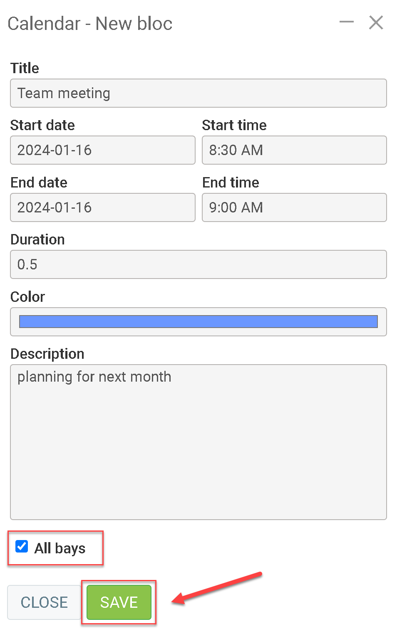Viewport: 397px width, 629px height.
Task: Click the 'Color' label text
Action: pos(27,297)
